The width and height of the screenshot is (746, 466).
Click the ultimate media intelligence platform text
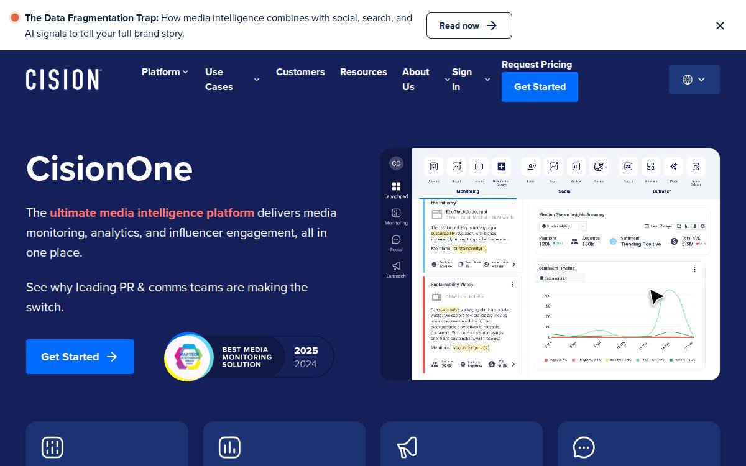tap(152, 213)
